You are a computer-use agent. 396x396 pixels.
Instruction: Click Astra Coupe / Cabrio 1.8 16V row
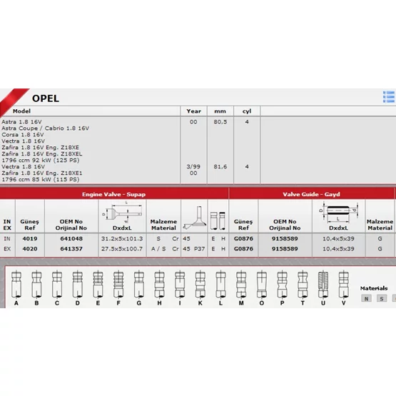(x=46, y=128)
